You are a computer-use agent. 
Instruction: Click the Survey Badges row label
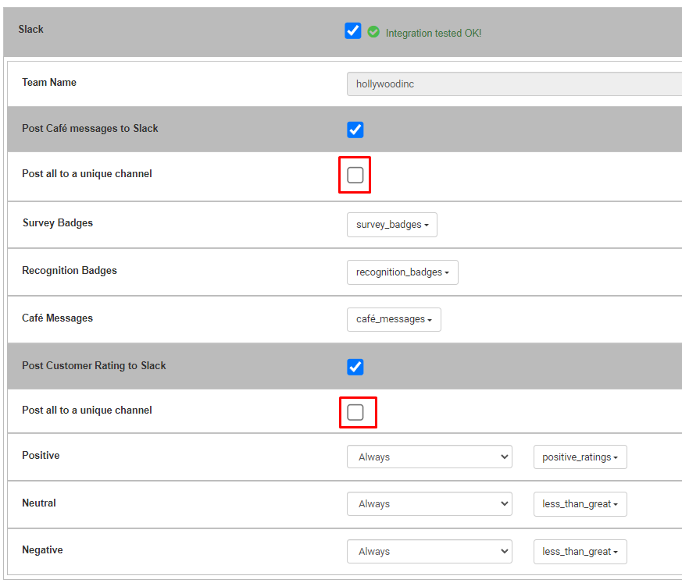57,223
